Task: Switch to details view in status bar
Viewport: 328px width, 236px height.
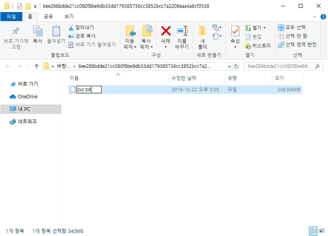Action: [313, 231]
